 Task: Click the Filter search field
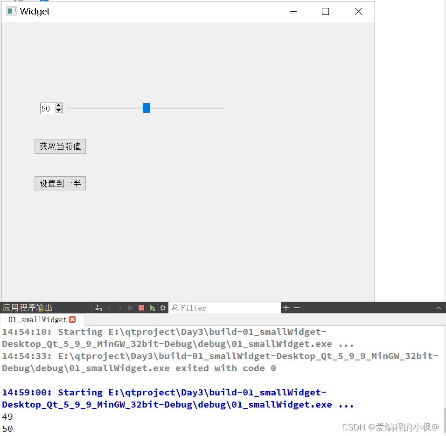point(225,308)
